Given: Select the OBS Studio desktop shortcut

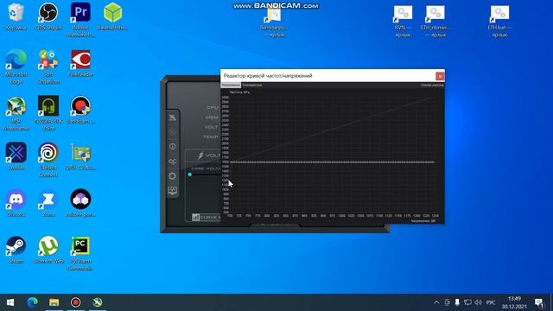Looking at the screenshot, I should click(48, 16).
